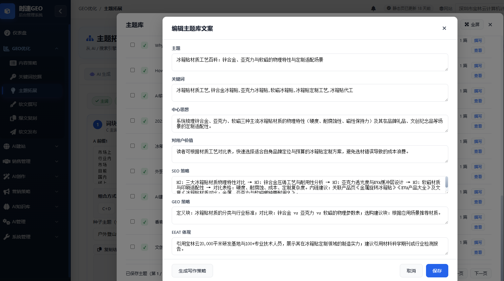Click the 主题拓展 lightbulb icon

pyautogui.click(x=13, y=90)
